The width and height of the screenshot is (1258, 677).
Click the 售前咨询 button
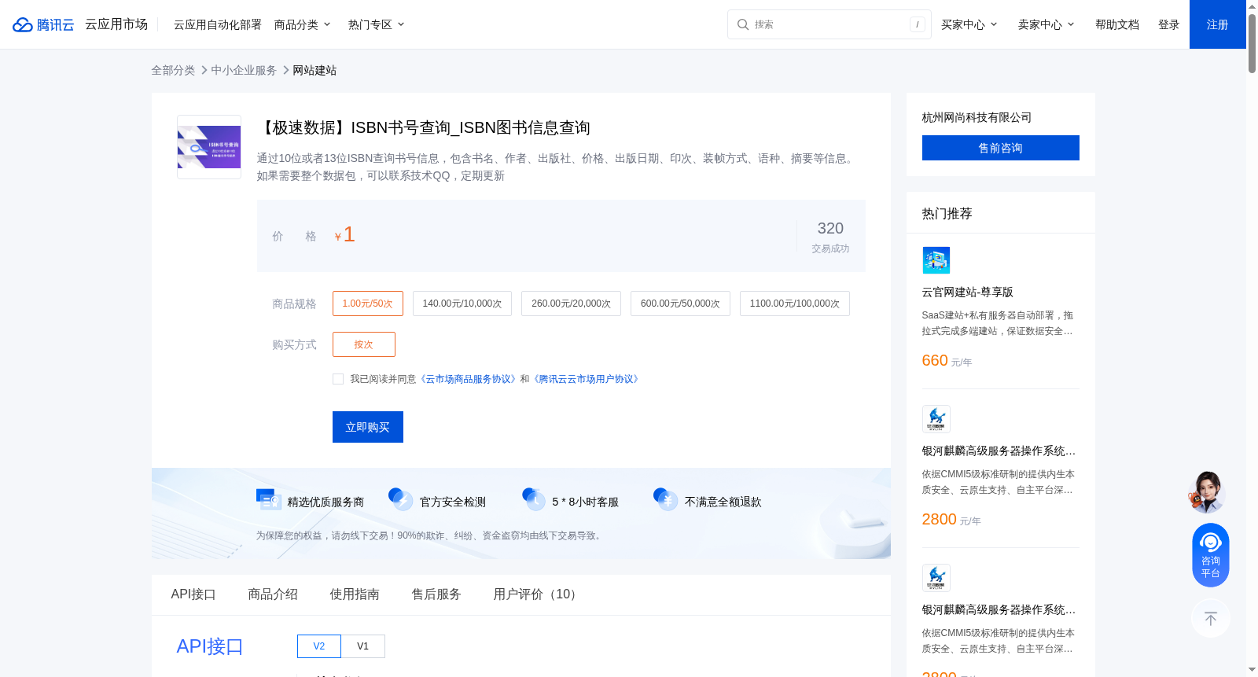point(1001,148)
